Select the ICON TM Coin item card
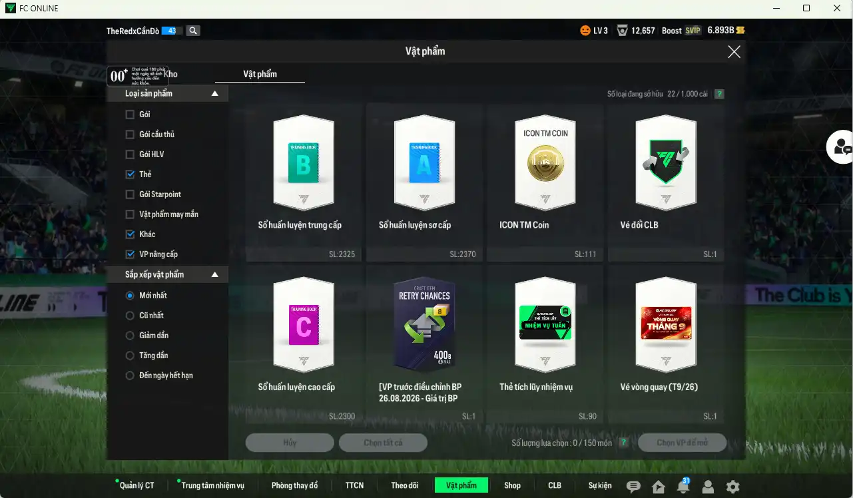This screenshot has width=853, height=498. pyautogui.click(x=545, y=182)
